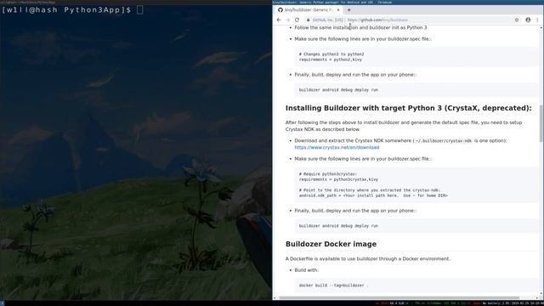Click '# Require python3crystax:' comment line

coord(328,174)
